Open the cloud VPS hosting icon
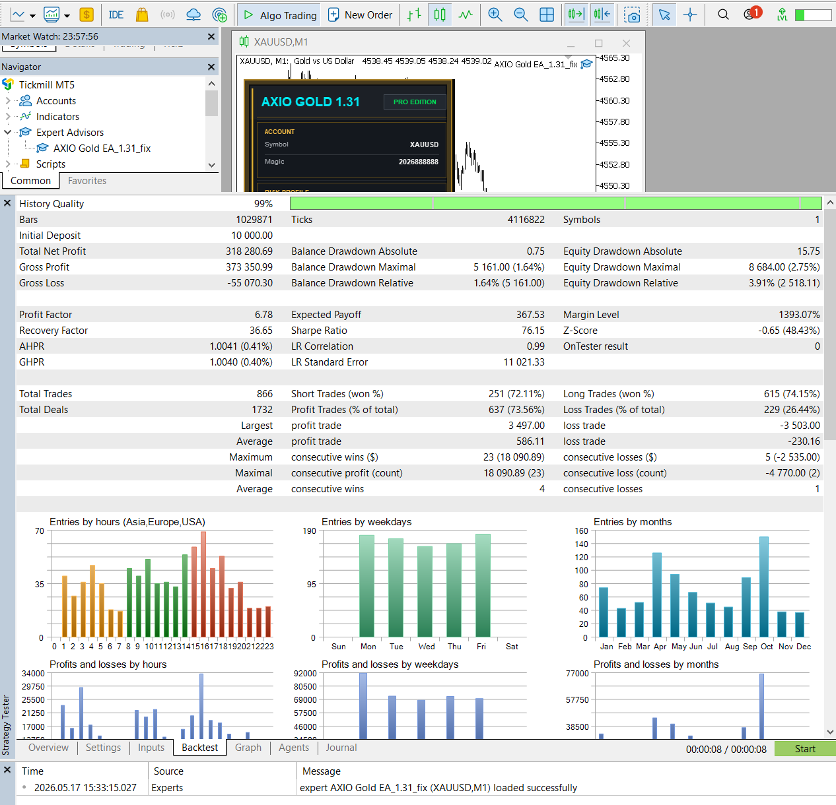Screen dimensions: 836x805 [193, 15]
